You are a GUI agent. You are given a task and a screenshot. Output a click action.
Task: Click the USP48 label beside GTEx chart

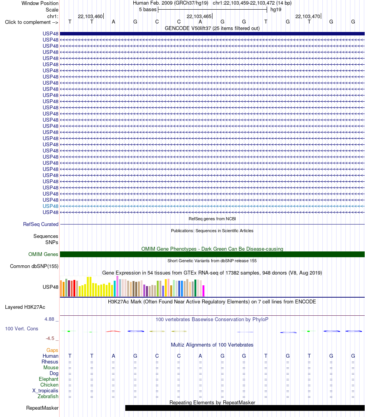coord(50,287)
